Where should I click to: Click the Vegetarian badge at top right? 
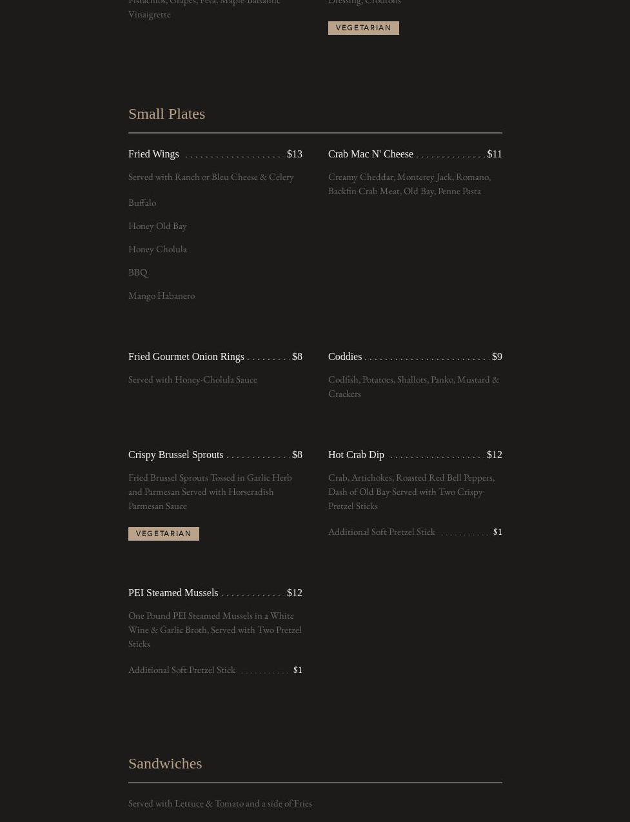pyautogui.click(x=364, y=28)
